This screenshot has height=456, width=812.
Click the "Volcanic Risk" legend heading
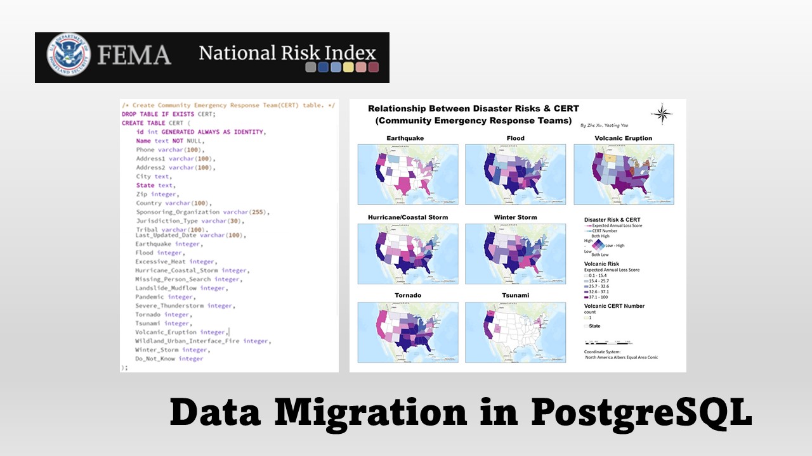point(601,263)
